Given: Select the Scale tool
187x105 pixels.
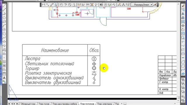Looking at the screenshot, I should click(x=183, y=34).
